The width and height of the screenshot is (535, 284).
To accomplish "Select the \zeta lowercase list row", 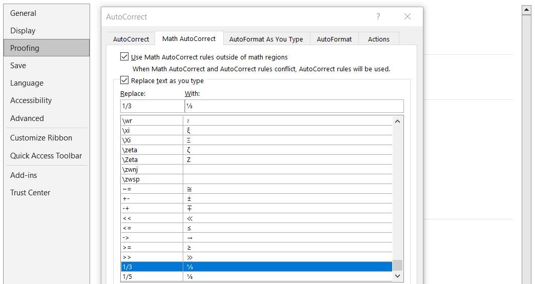I will coord(256,150).
